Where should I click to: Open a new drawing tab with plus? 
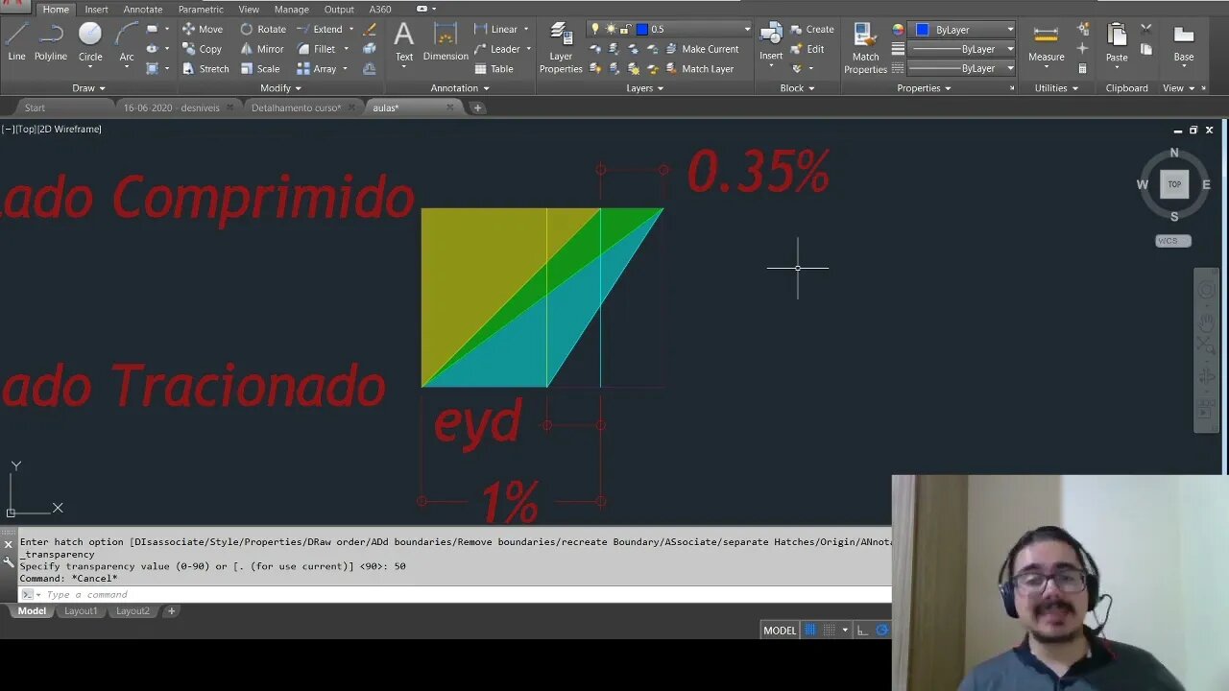click(x=477, y=107)
